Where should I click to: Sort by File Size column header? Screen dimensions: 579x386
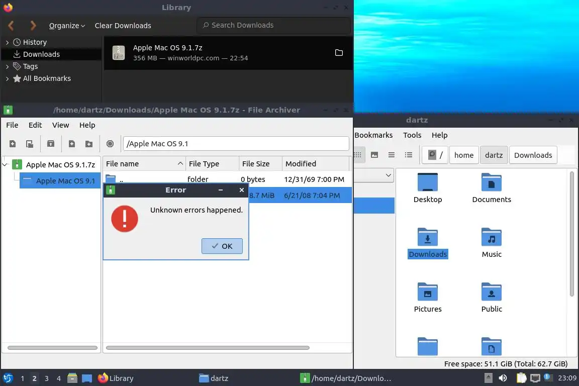[x=261, y=164]
